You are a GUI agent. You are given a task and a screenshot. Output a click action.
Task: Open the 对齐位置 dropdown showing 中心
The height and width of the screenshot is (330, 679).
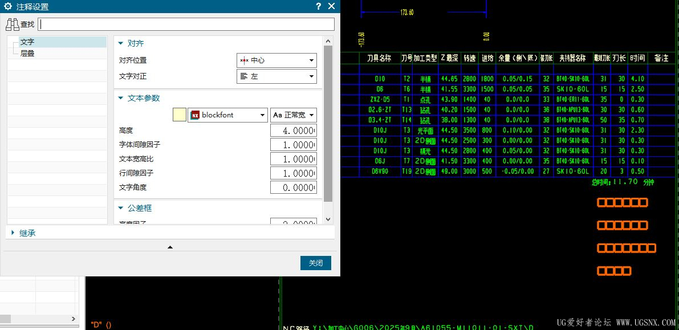pos(277,60)
